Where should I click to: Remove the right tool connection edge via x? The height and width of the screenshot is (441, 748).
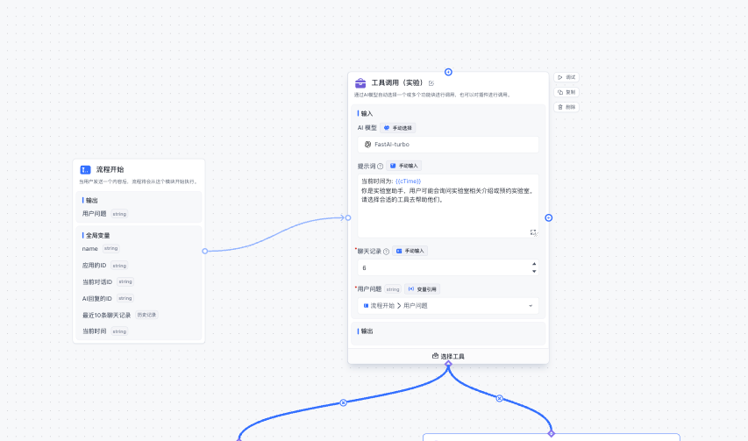coord(500,398)
